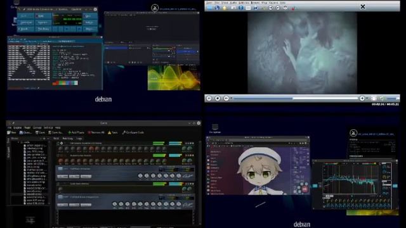Pause playback in the media player
406x228 pixels.
point(209,98)
